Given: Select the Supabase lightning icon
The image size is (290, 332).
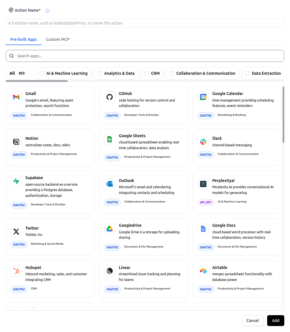Looking at the screenshot, I should pyautogui.click(x=16, y=181).
